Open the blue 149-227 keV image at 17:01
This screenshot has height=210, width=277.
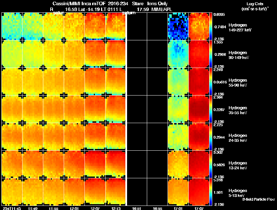178,27
